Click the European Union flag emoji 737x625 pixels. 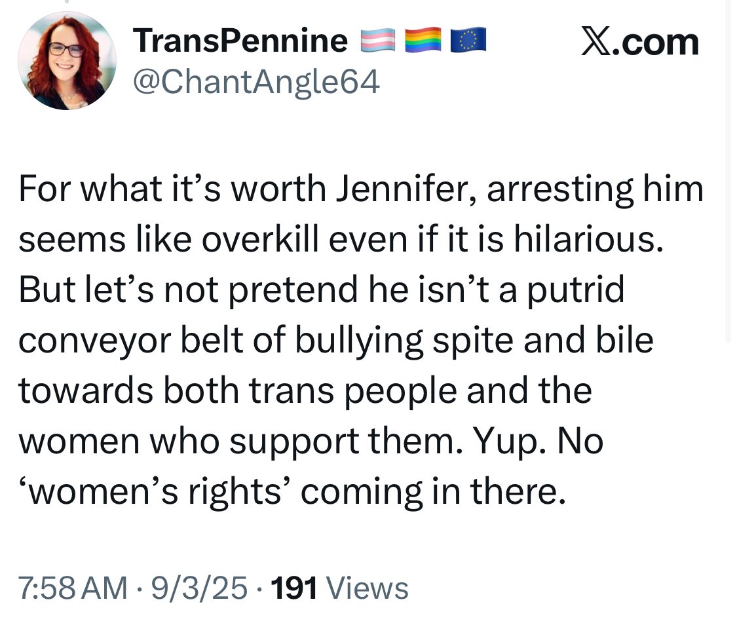pos(467,42)
